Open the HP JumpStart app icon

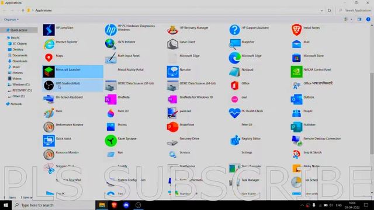(x=49, y=30)
